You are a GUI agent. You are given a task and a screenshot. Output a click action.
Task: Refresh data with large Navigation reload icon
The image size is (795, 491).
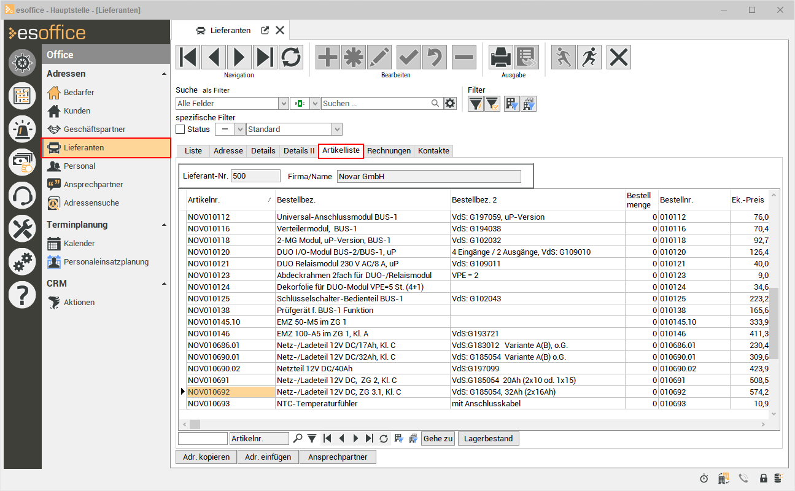(x=291, y=57)
